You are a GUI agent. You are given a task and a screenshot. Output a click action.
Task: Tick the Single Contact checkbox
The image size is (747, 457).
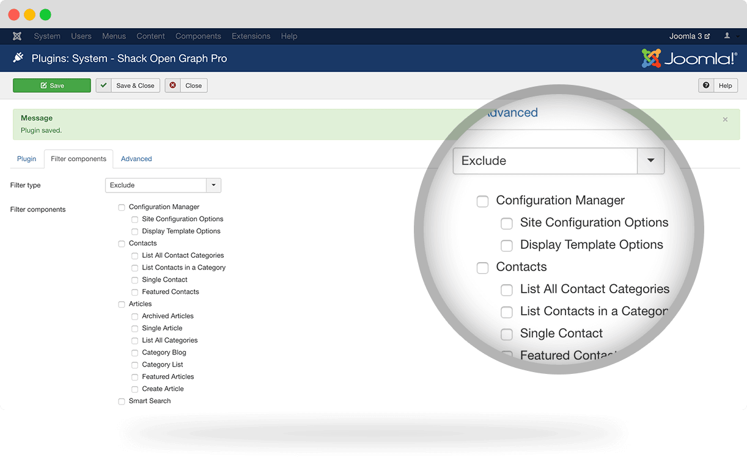135,280
